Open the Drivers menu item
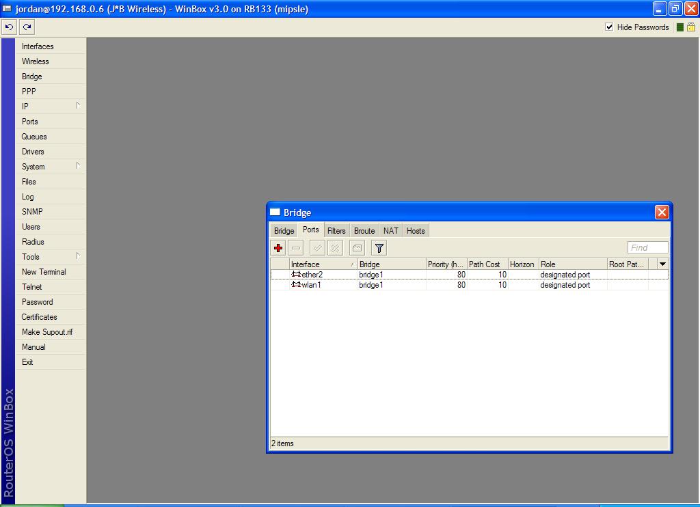The image size is (700, 507). click(50, 152)
